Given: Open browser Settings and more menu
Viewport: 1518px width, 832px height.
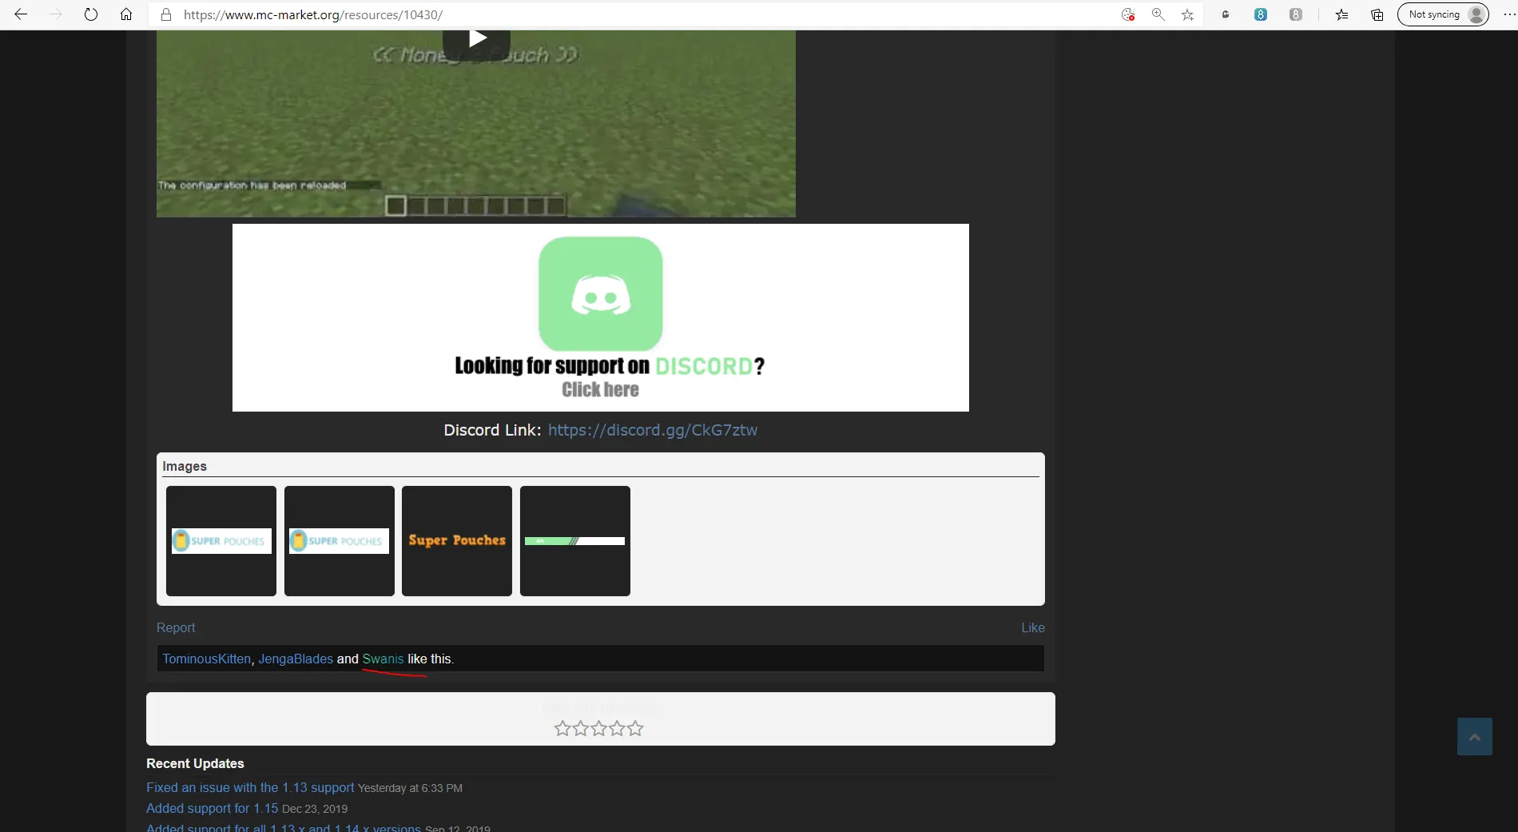Looking at the screenshot, I should pyautogui.click(x=1508, y=14).
